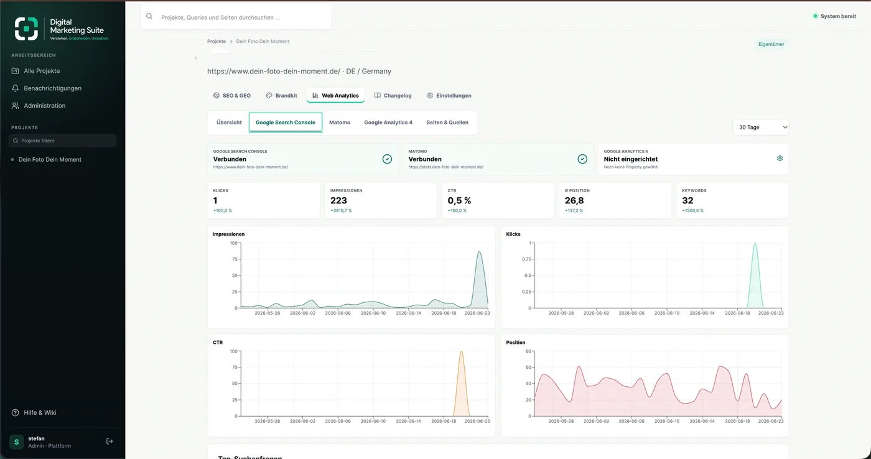This screenshot has height=459, width=871.
Task: Click the Alle Projekte folder icon
Action: [x=16, y=71]
